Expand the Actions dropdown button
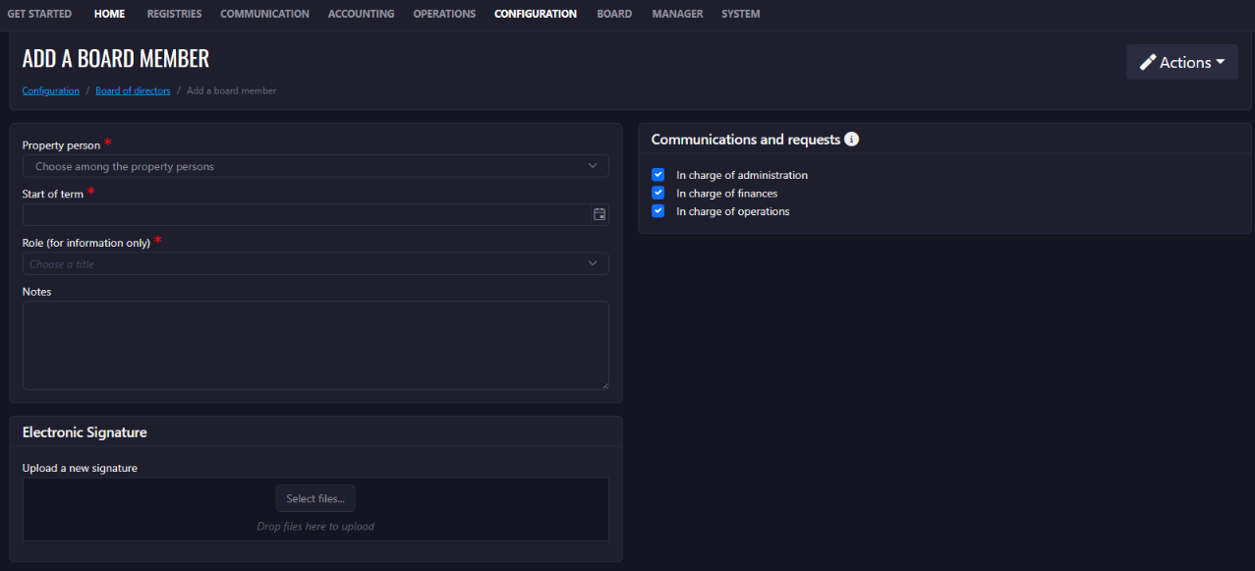This screenshot has height=571, width=1255. point(1182,62)
